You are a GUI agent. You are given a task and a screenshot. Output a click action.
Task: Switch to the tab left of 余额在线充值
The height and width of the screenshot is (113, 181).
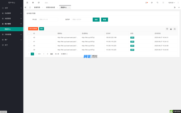coord(37,7)
